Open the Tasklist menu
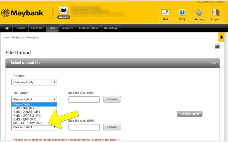The width and height of the screenshot is (228, 142). click(x=20, y=28)
